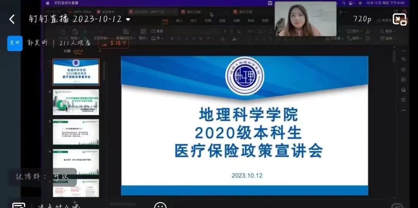Select slide 3 thumbnail in panel
This screenshot has height=208, width=418.
click(76, 132)
